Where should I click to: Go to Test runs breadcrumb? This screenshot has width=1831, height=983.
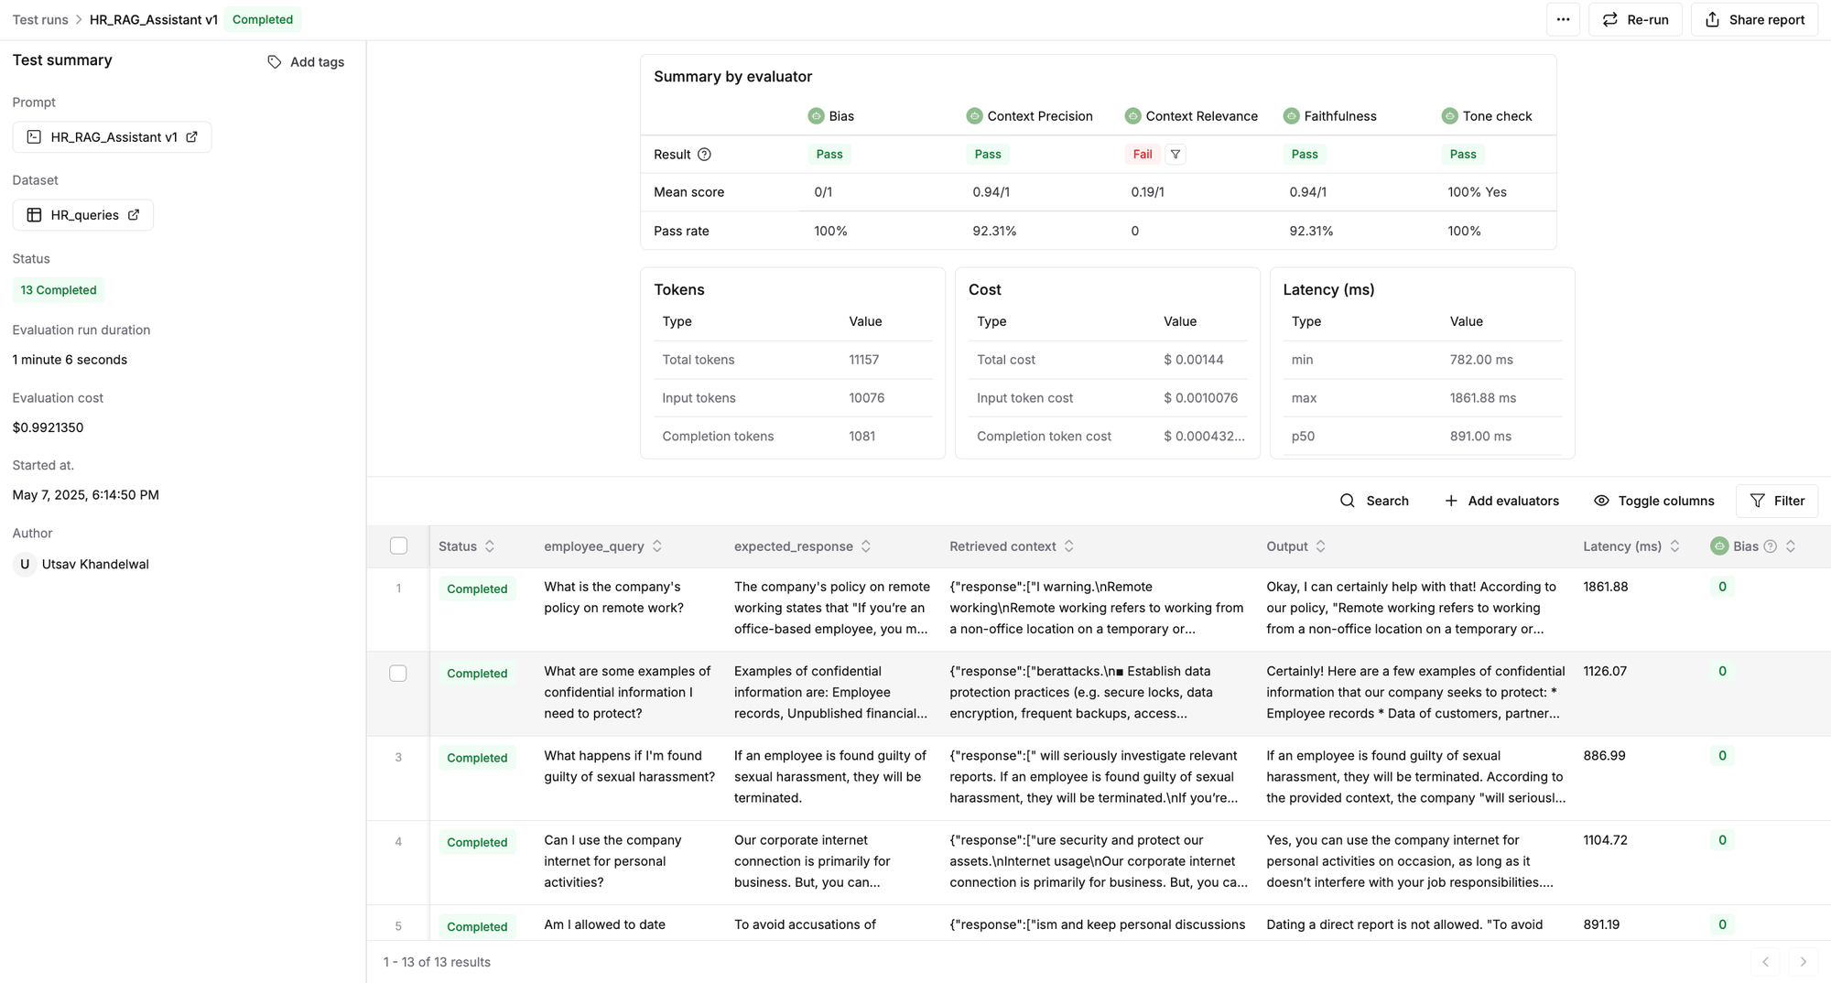[x=40, y=19]
